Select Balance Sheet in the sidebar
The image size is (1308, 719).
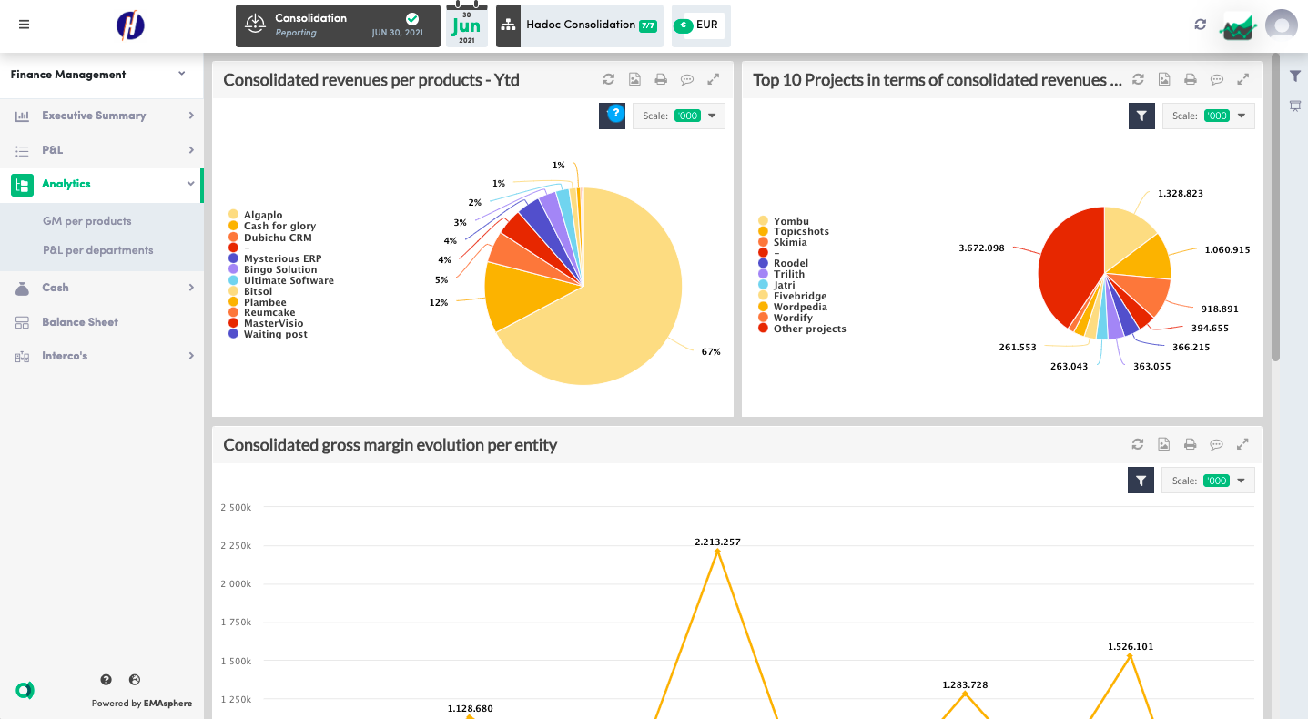point(80,322)
